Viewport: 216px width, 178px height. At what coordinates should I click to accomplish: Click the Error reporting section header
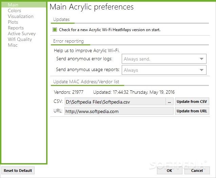(x=68, y=41)
